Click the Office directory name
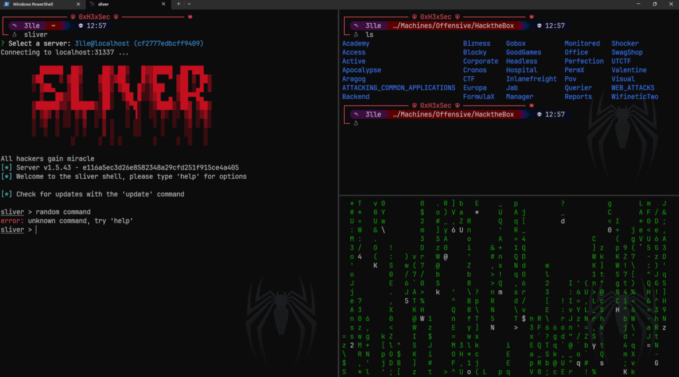The width and height of the screenshot is (679, 377). (576, 52)
